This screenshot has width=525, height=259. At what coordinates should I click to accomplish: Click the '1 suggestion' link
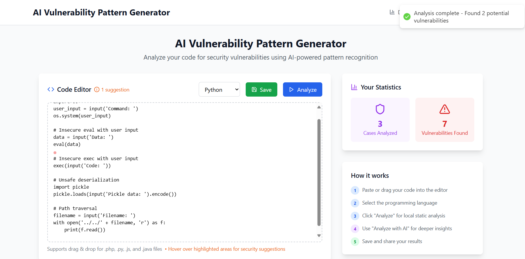pos(115,90)
